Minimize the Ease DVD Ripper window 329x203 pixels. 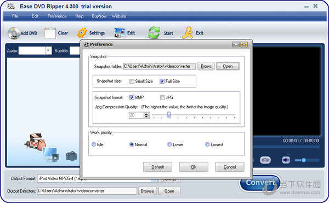(x=307, y=7)
